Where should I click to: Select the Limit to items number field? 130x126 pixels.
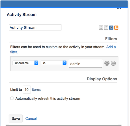coord(27,89)
